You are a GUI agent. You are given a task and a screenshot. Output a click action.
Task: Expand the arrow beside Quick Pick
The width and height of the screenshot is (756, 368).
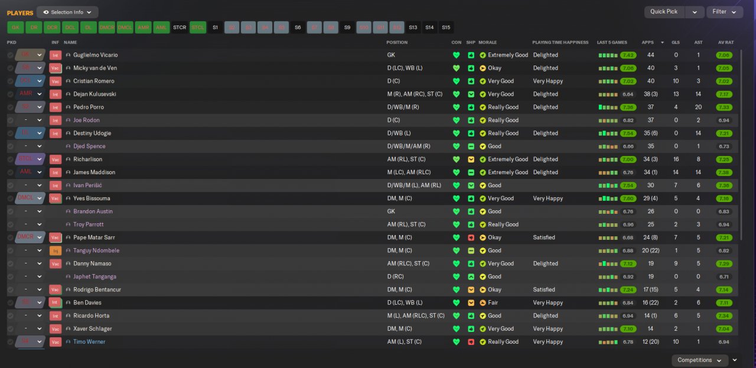(695, 12)
